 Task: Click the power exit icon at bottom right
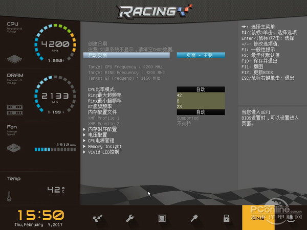pos(291,218)
